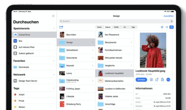Image resolution: width=186 pixels, height=110 pixels.
Task: Collapse the Favoriten section
Action: coord(54,61)
